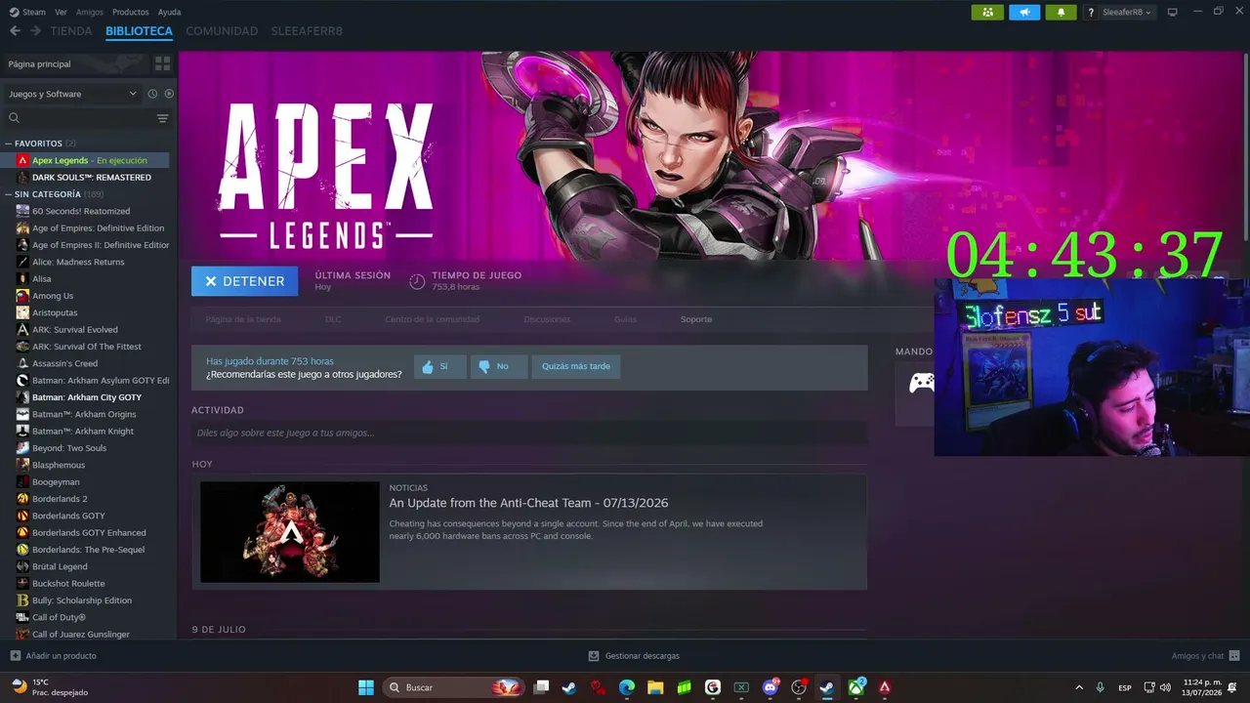Click the controller icon under Mando
Screen dimensions: 1250x703
[921, 384]
